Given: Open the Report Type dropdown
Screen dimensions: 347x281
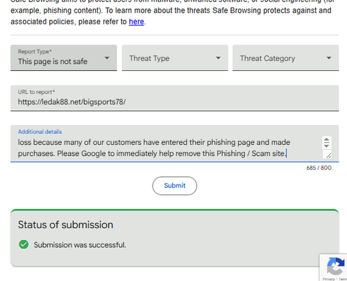Looking at the screenshot, I should coord(64,58).
